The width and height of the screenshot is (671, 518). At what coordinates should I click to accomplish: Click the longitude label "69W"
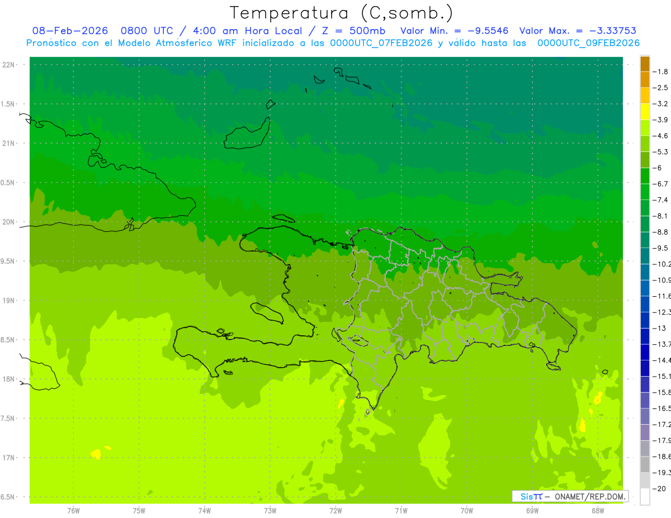(532, 510)
